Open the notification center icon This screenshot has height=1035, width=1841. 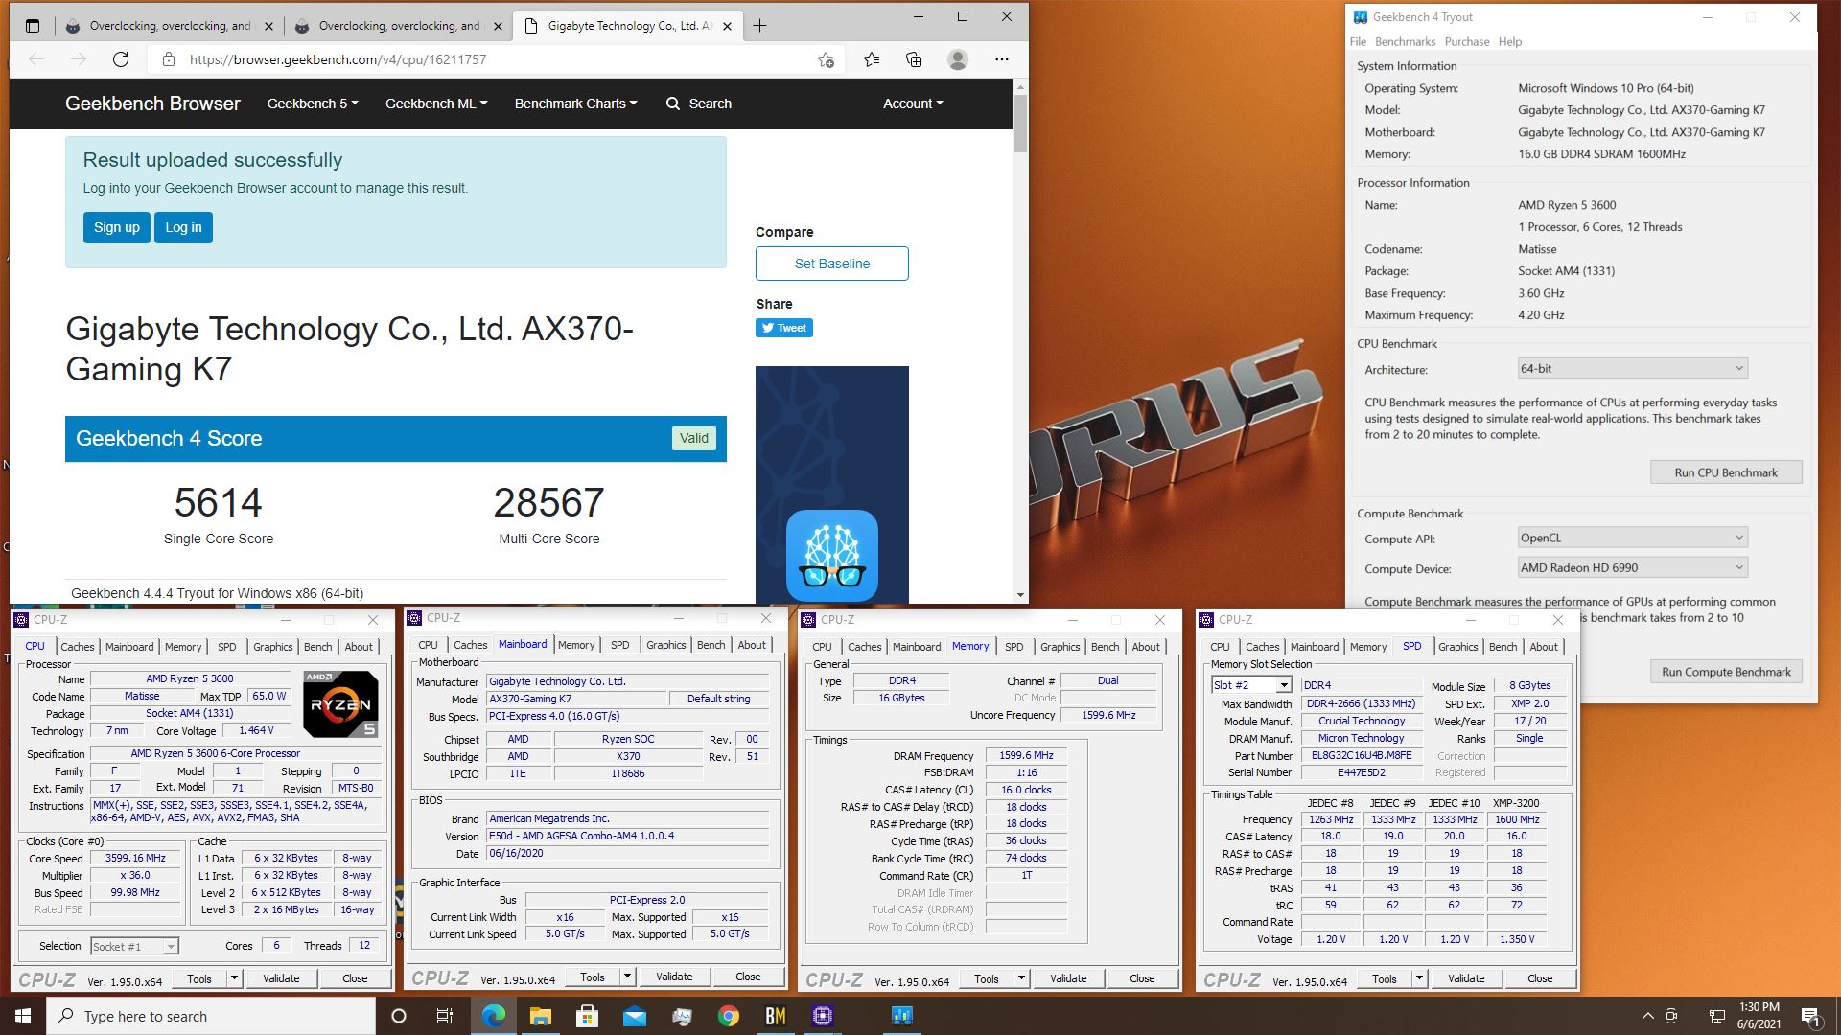point(1810,1017)
